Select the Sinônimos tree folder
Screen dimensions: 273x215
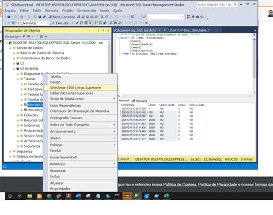coord(32,126)
